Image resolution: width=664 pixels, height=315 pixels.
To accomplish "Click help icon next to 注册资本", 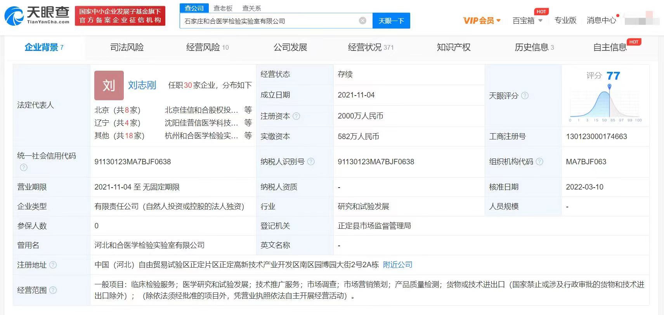I will click(296, 116).
